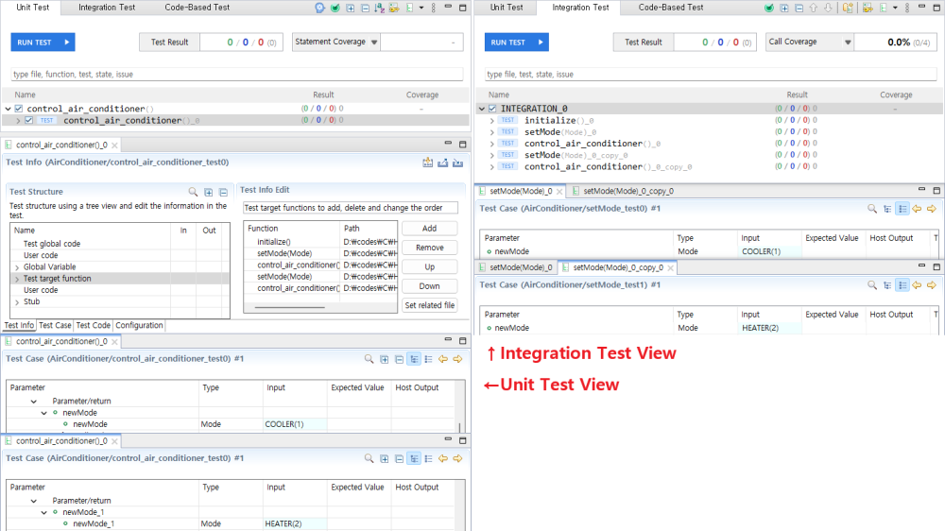Click the first icon in Test Info header

coord(428,163)
